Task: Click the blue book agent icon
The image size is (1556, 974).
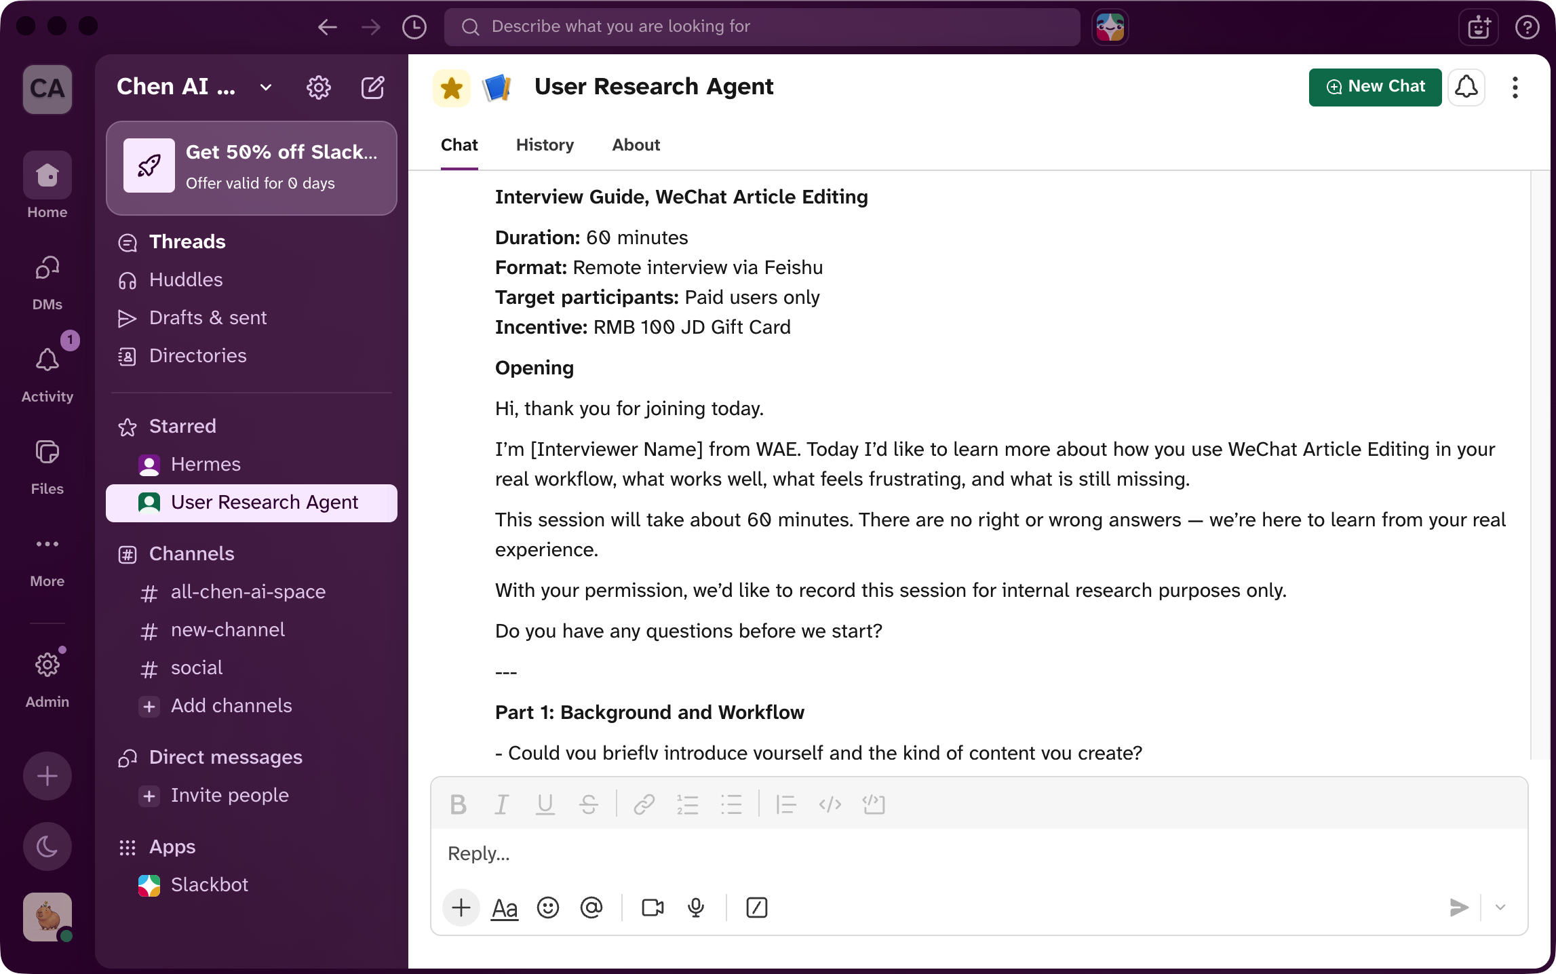Action: [x=497, y=87]
